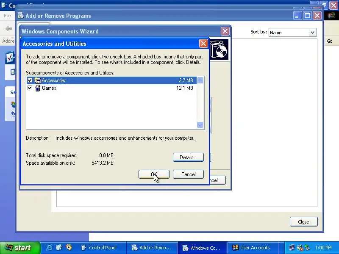Uncheck the Accessories checkbox

[30, 80]
